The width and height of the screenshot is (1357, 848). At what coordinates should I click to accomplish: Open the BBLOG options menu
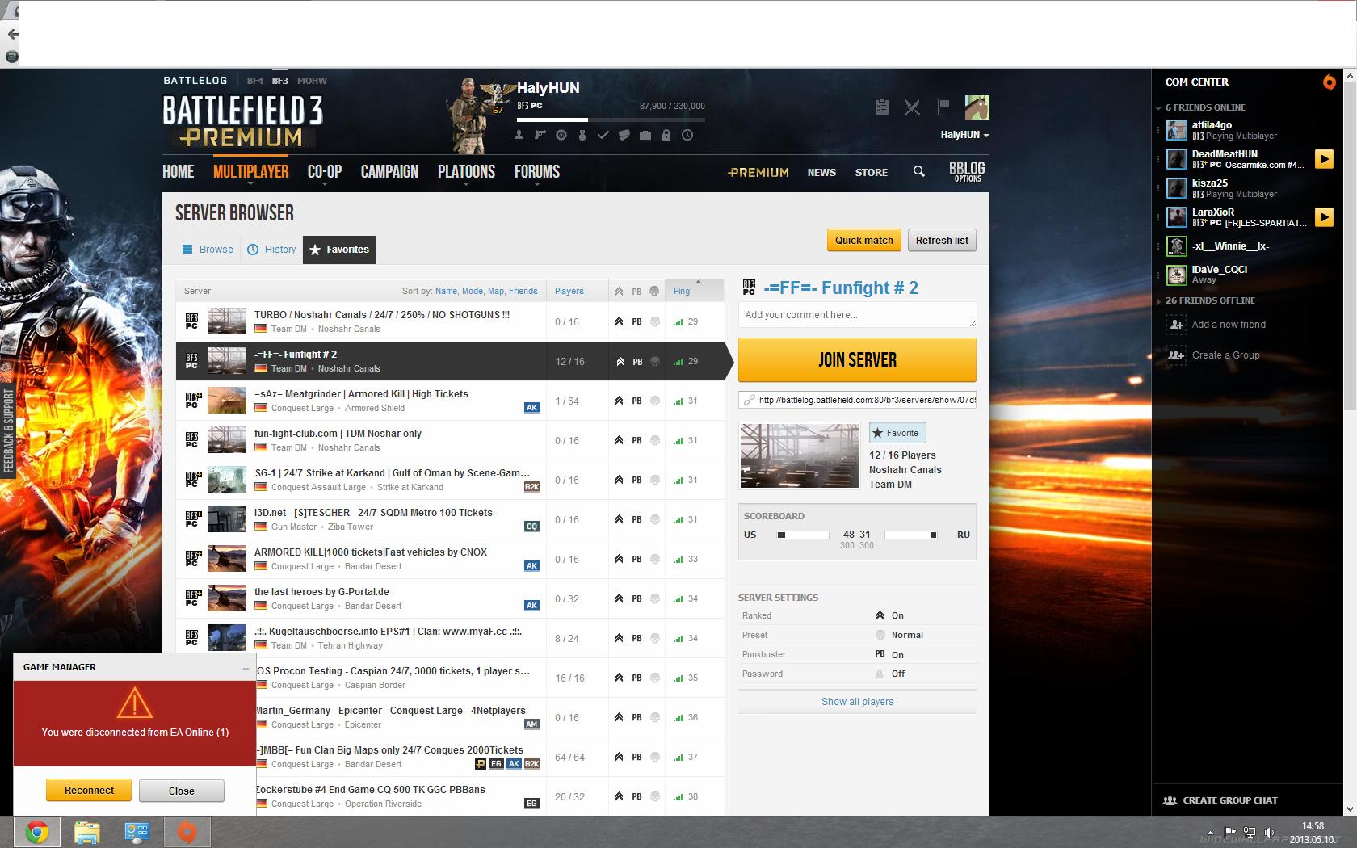[x=967, y=171]
